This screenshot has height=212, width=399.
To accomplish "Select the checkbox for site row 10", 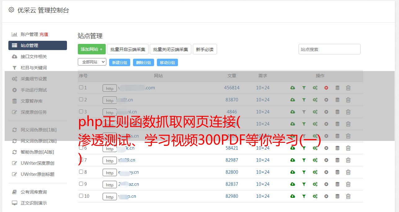I will (x=81, y=196).
